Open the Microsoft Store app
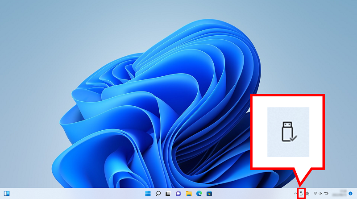Screen dimensions: 357x199 209,194
